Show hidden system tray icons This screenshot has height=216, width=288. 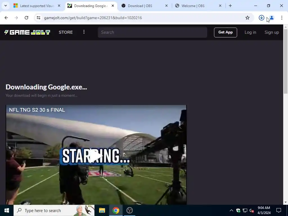pyautogui.click(x=231, y=210)
